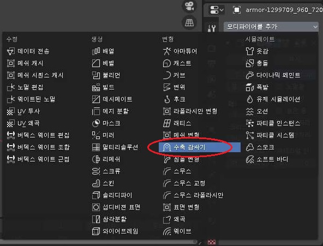The image size is (323, 246).
Task: Open the editor type dropdown
Action: click(x=216, y=10)
